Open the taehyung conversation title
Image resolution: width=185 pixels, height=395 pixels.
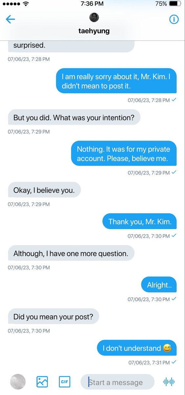(94, 31)
